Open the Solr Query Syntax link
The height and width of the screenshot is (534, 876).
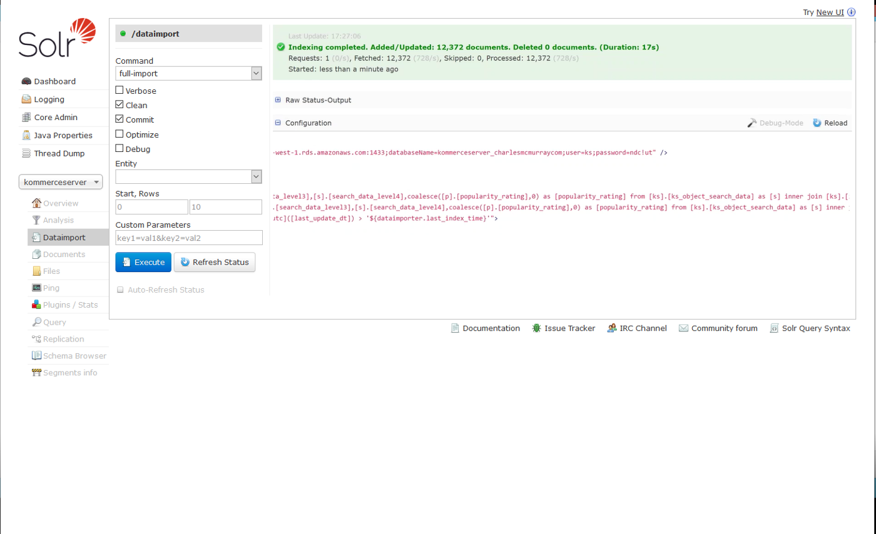tap(816, 328)
